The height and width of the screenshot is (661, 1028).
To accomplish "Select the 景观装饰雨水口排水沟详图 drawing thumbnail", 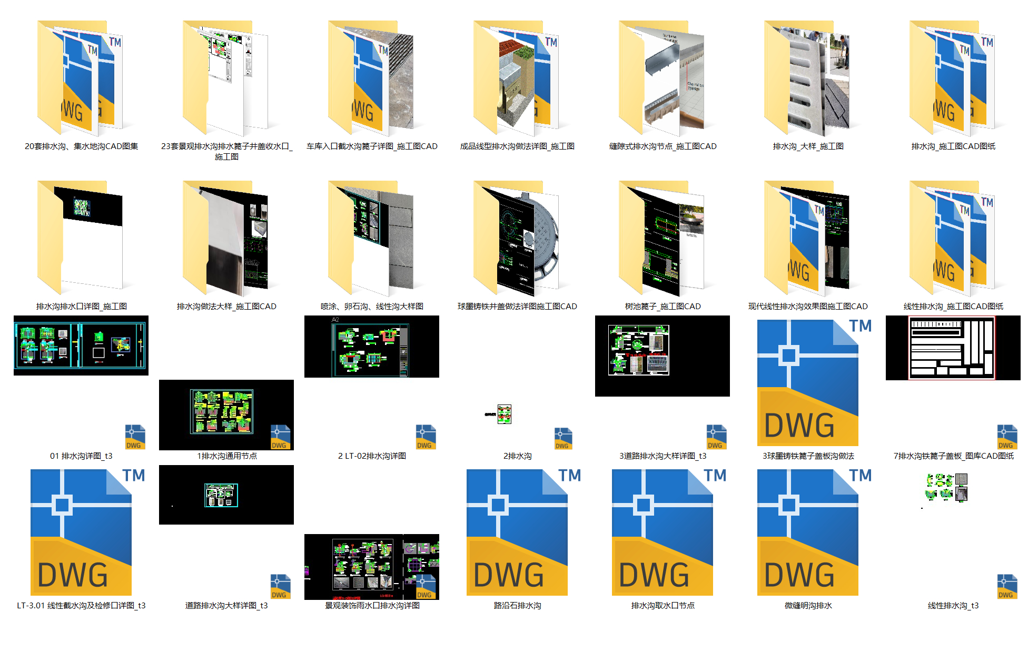I will 372,567.
